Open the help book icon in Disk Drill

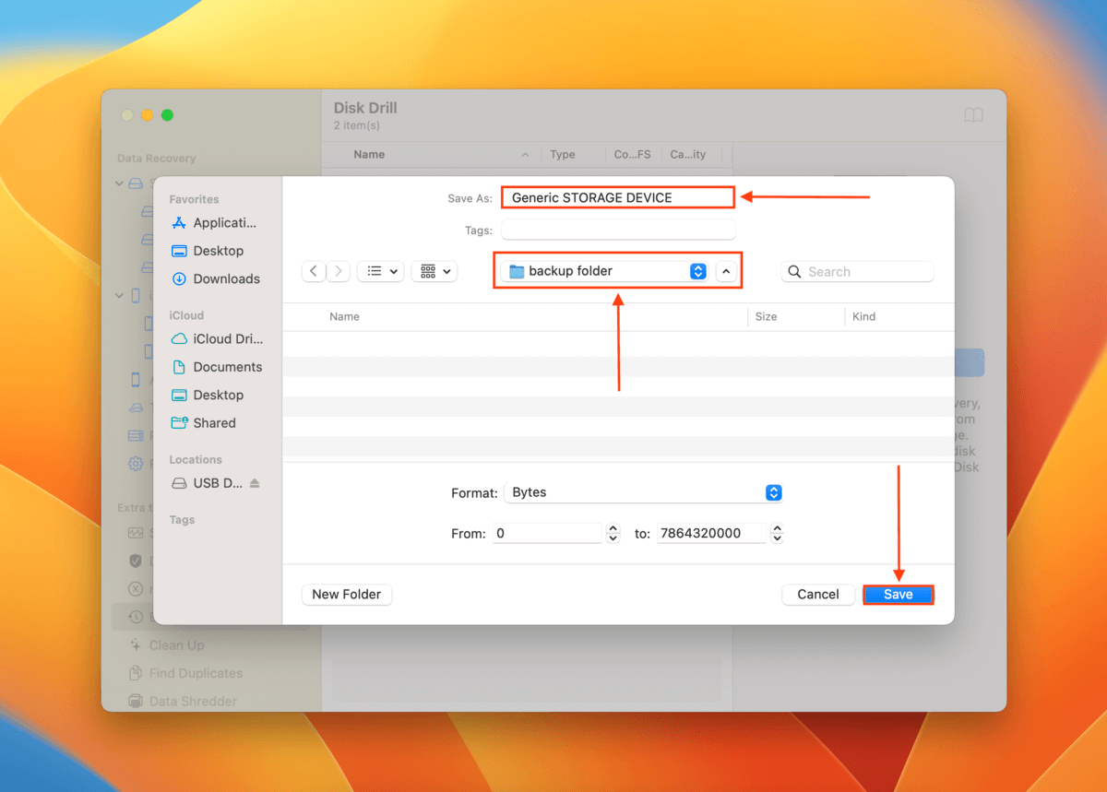click(973, 115)
